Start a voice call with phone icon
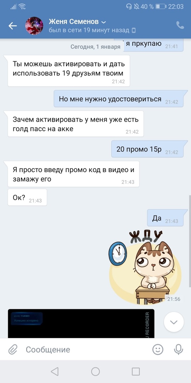 (180, 26)
